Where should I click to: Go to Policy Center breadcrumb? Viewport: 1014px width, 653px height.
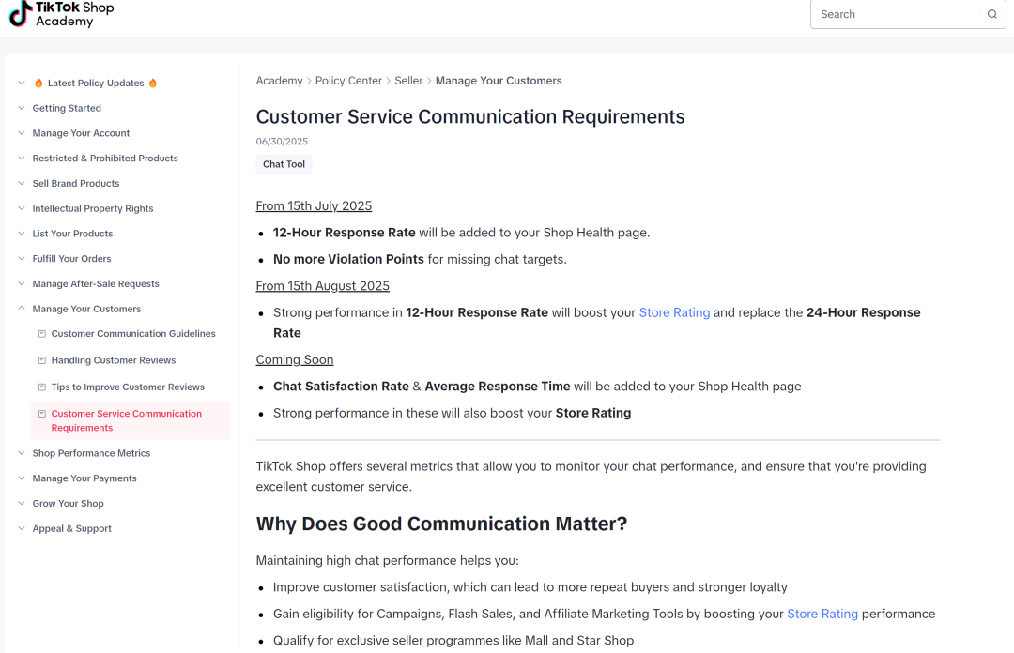pos(348,81)
